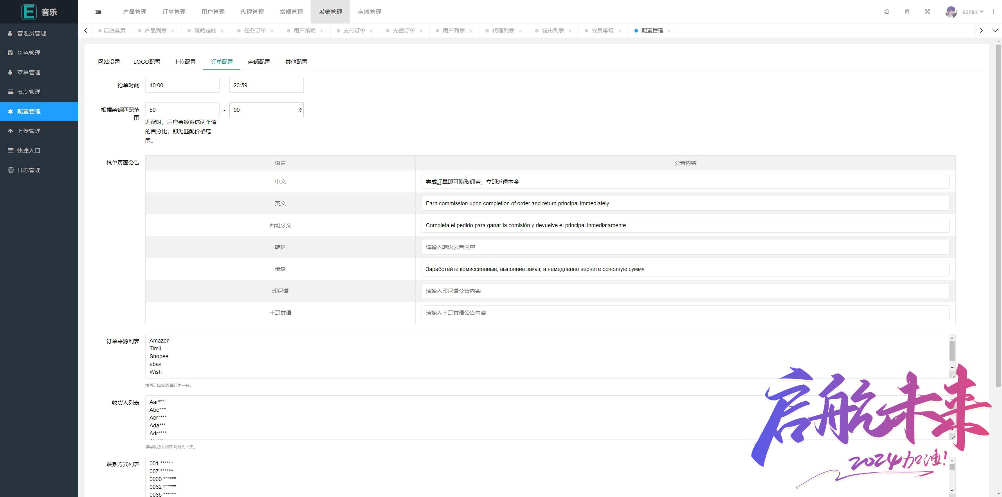Open 节点管理 in the sidebar
This screenshot has height=497, width=1002.
pos(39,92)
